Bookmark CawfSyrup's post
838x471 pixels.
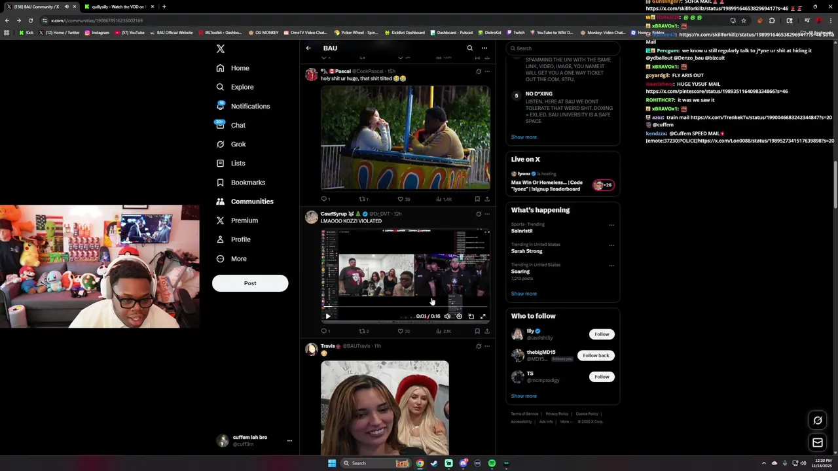[477, 331]
